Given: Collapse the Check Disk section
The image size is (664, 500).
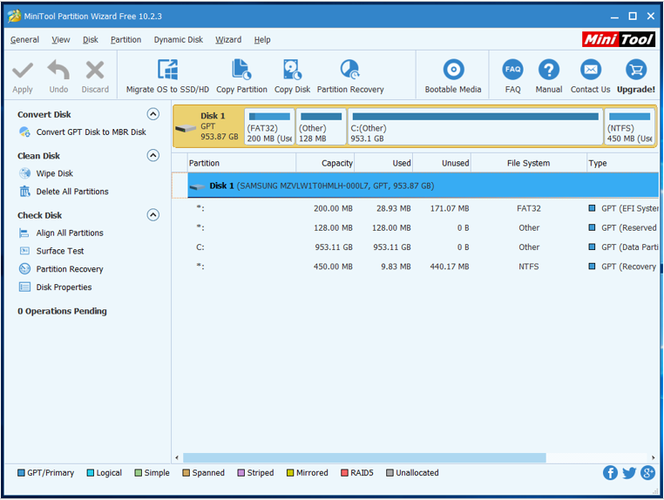Looking at the screenshot, I should pos(152,215).
